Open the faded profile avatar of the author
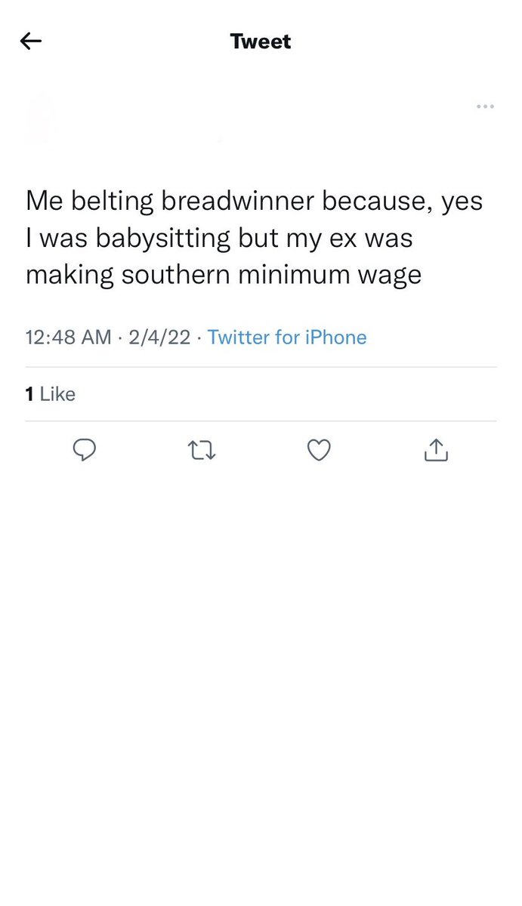 (x=42, y=117)
